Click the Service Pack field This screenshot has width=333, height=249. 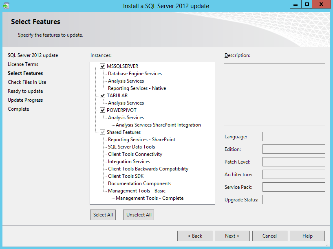click(294, 187)
